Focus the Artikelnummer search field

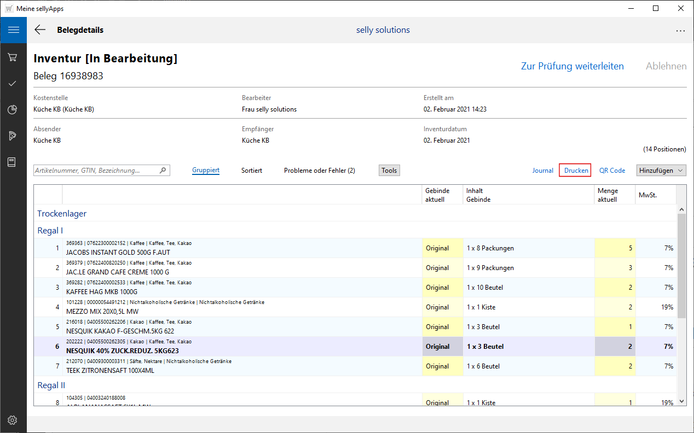[96, 171]
